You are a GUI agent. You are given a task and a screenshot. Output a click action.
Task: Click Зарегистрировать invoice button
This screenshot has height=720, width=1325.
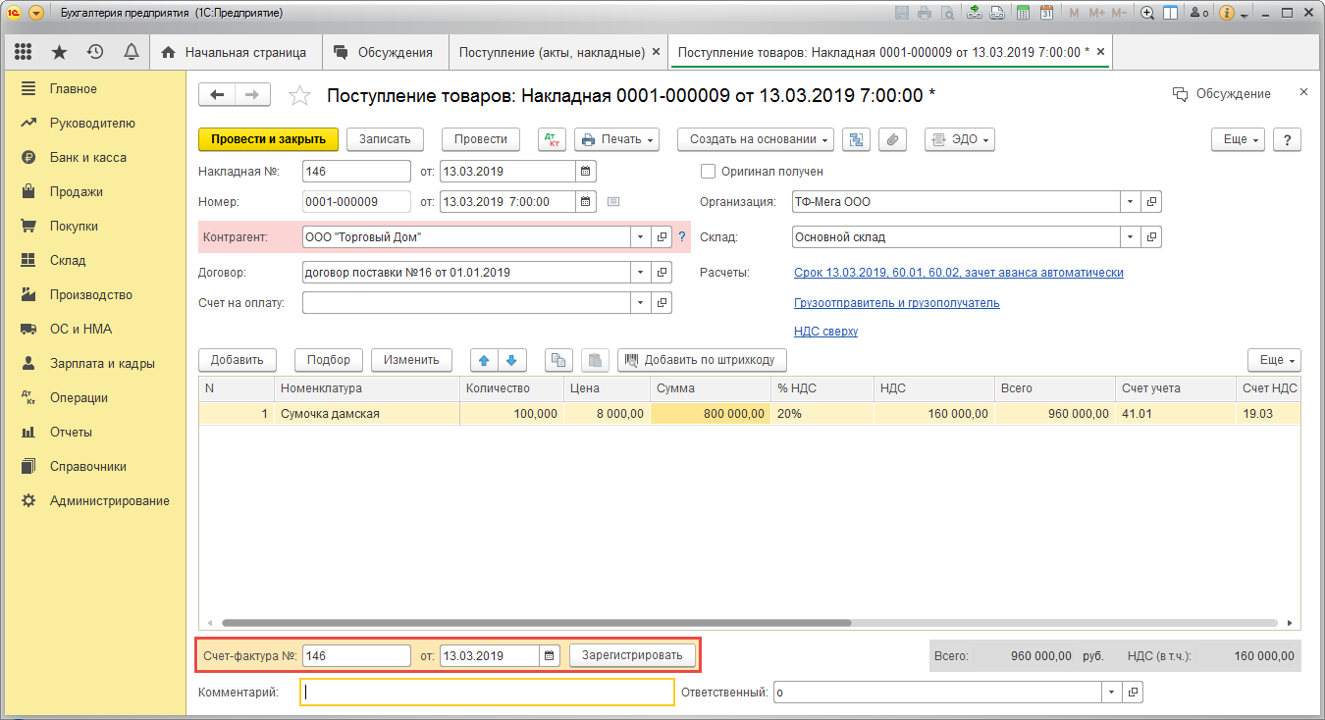(633, 655)
